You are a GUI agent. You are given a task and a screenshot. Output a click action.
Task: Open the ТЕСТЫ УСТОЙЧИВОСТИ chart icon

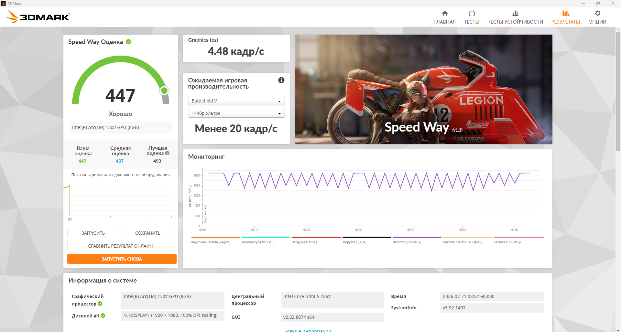515,13
